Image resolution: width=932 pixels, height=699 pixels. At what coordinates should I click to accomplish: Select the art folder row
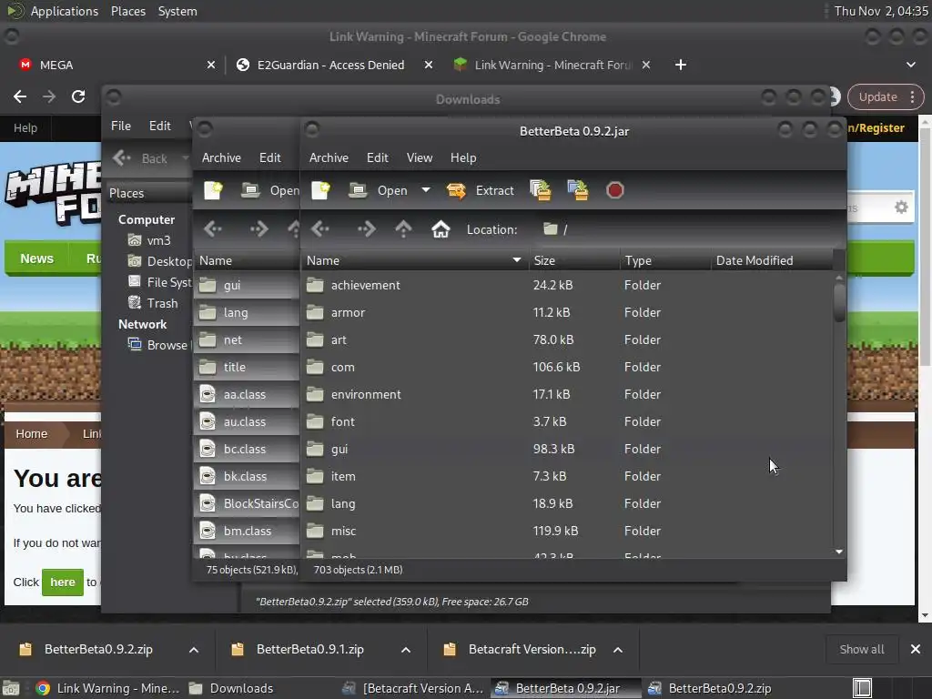[x=568, y=340]
